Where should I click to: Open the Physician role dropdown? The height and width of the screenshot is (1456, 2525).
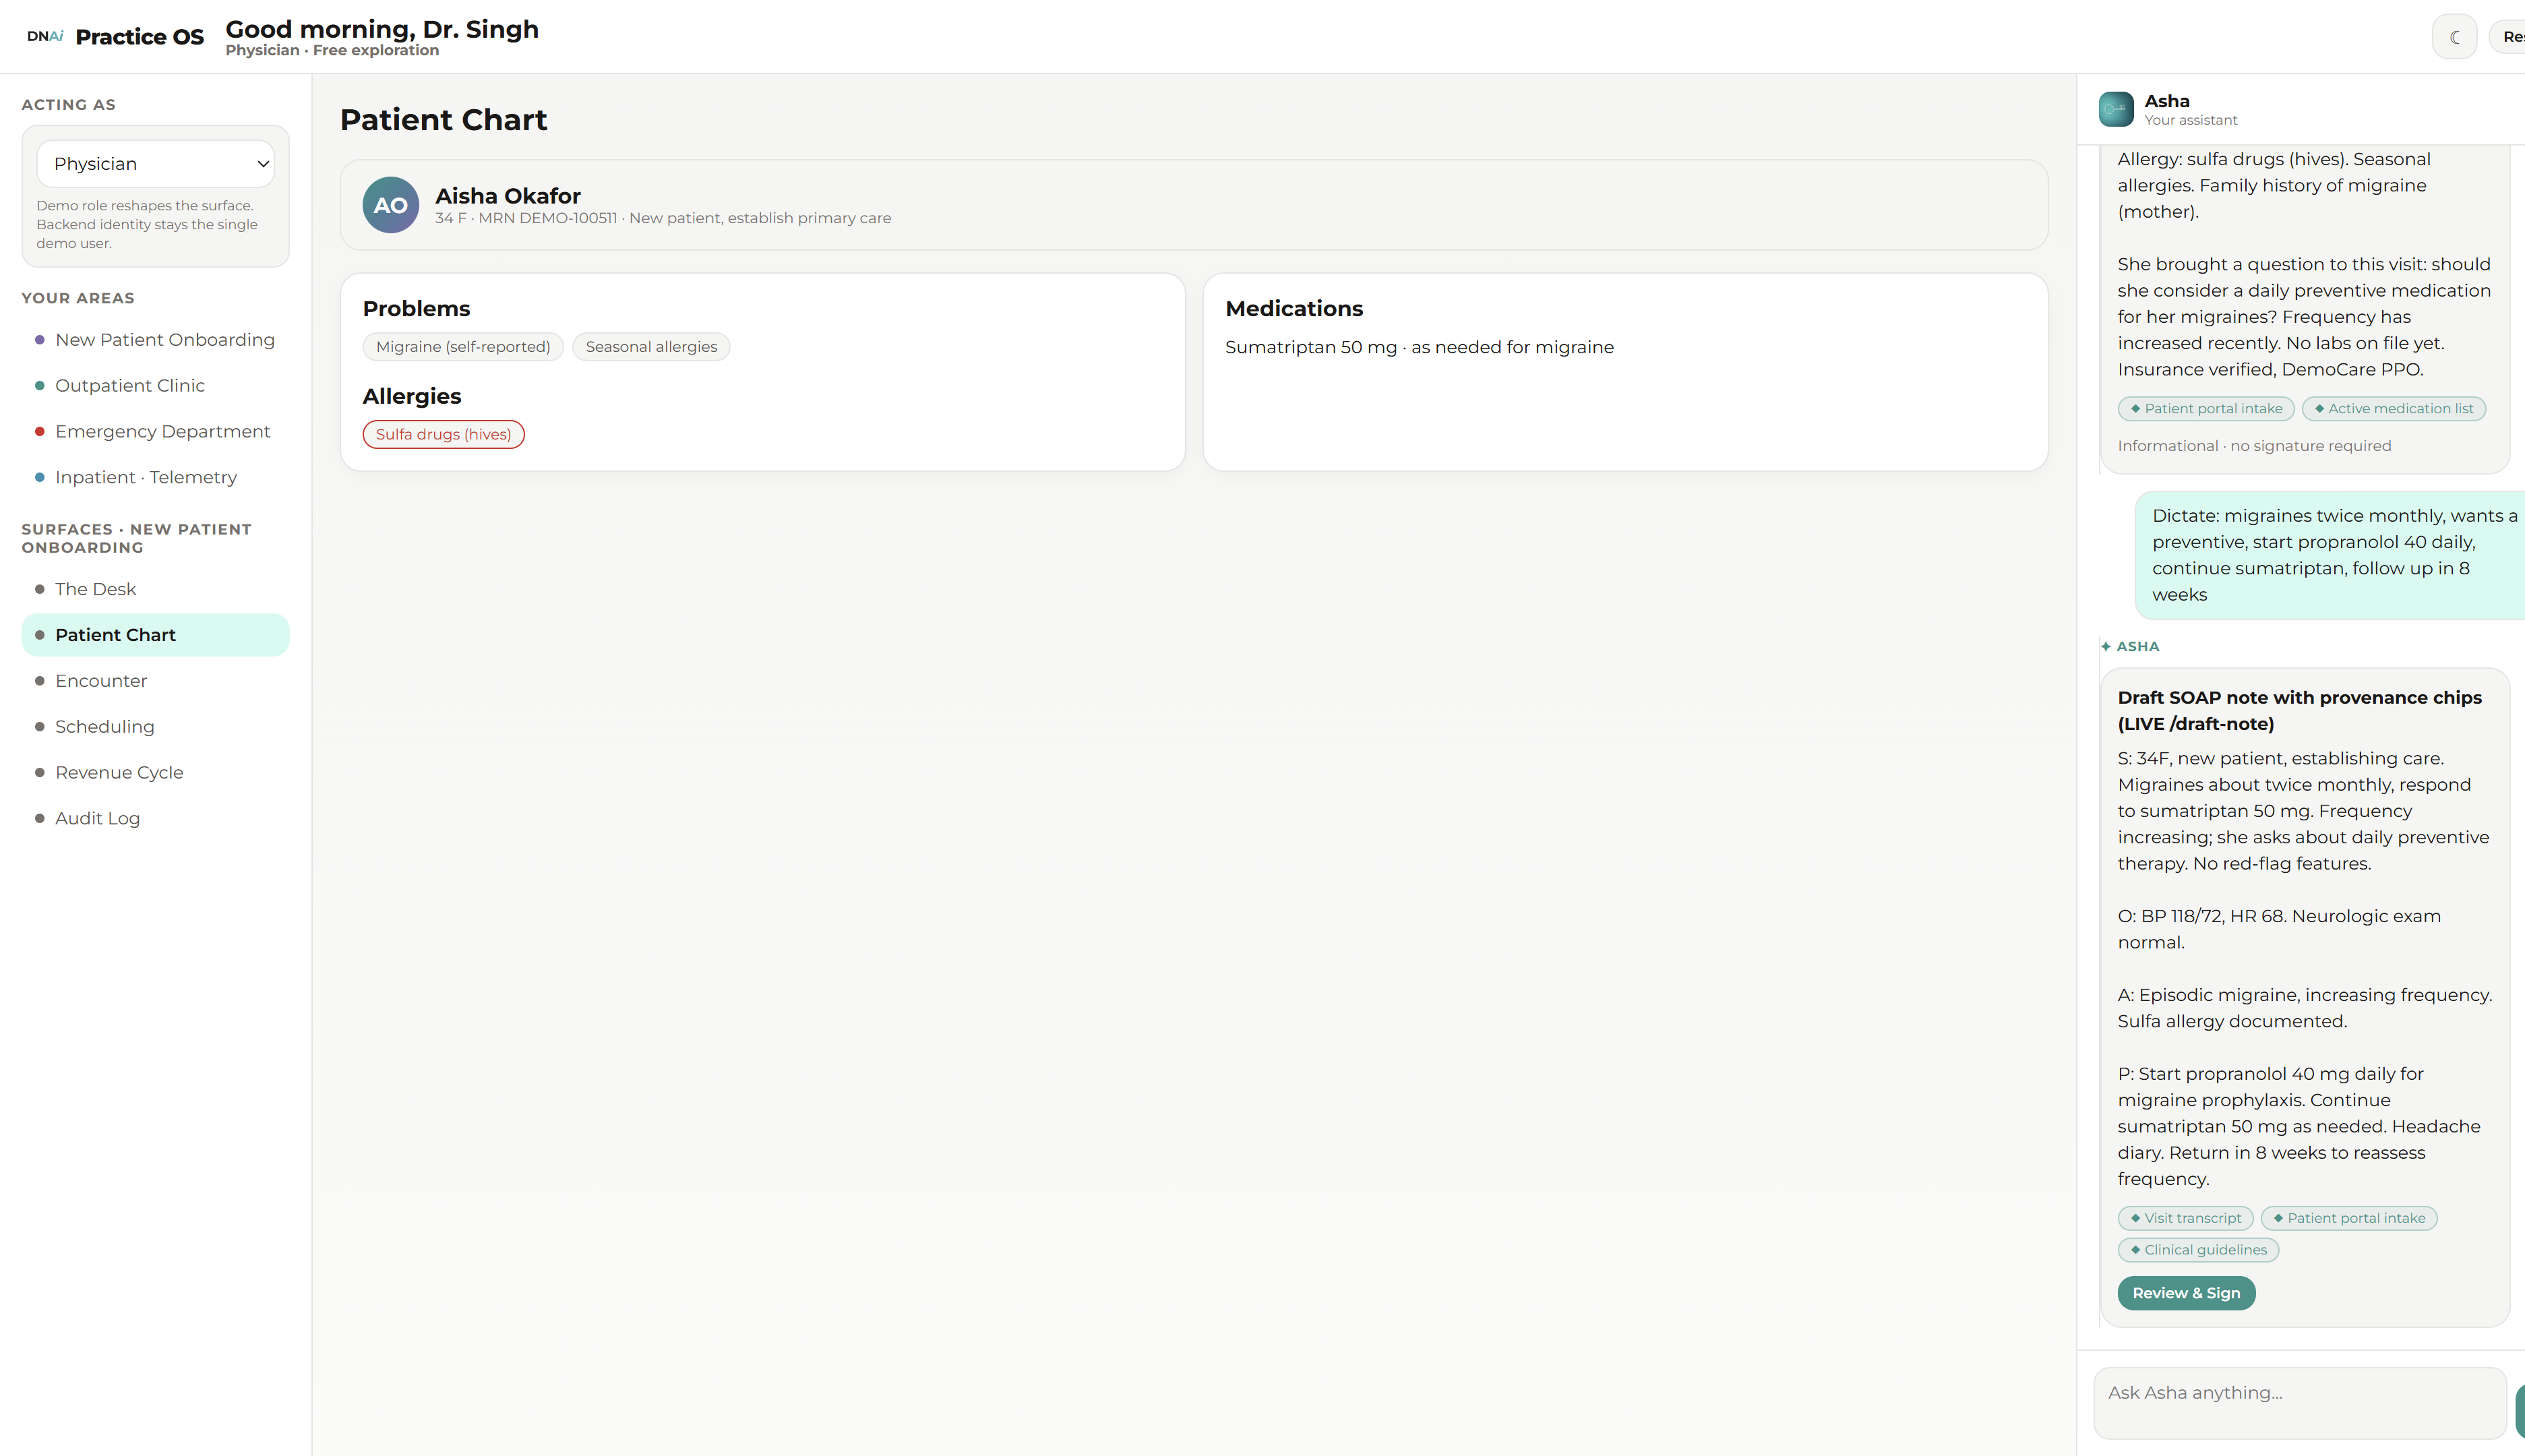[x=156, y=164]
